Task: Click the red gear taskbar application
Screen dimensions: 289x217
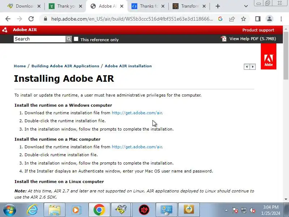Action: coord(144,210)
